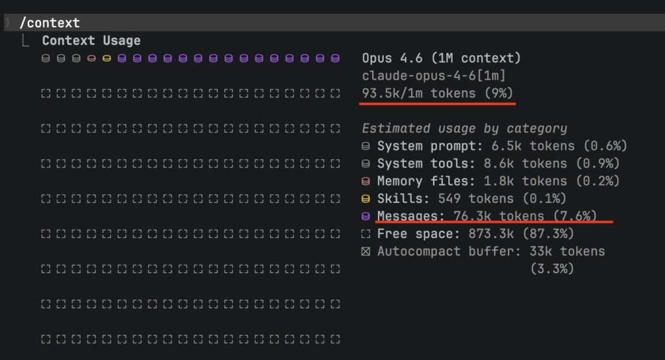
Task: Click the first gray token icon in grid
Action: coord(45,58)
